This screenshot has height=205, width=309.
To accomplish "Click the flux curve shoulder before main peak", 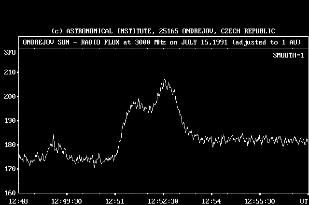I will [x=138, y=102].
